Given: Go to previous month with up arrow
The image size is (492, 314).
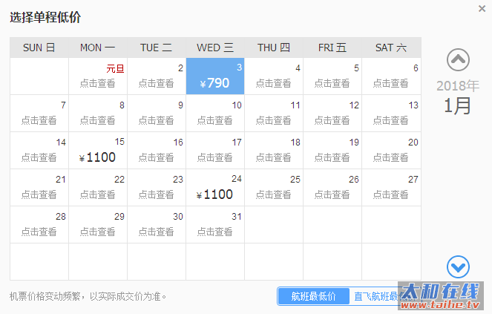Looking at the screenshot, I should click(x=458, y=59).
